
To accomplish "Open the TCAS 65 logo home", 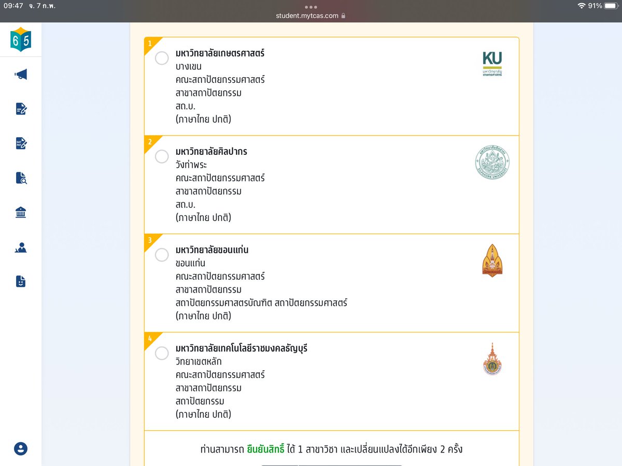I will (x=21, y=39).
